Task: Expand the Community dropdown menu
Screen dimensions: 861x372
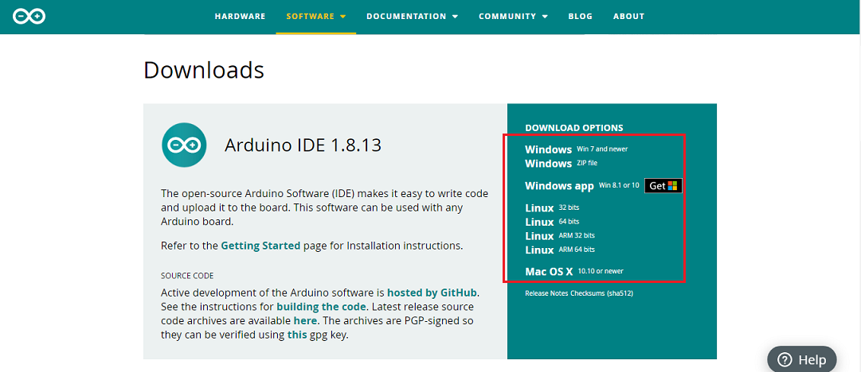Action: 513,17
